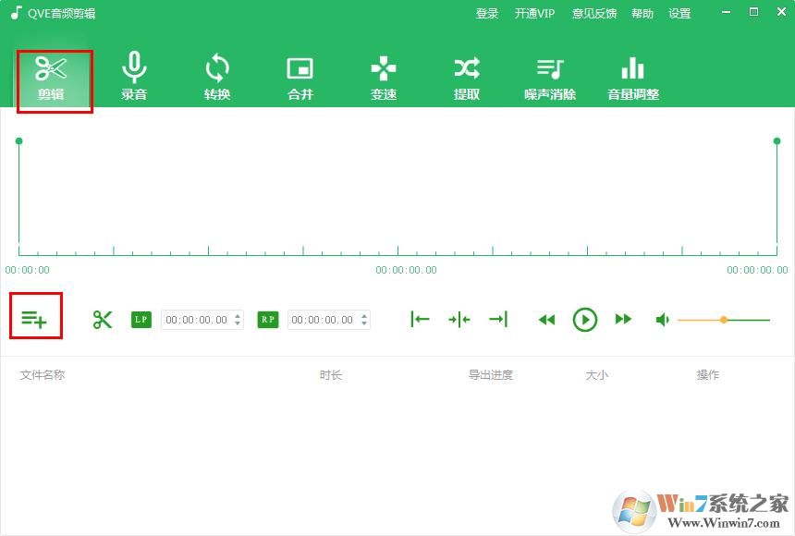Click the scissors cut icon below the waveform

tap(102, 319)
